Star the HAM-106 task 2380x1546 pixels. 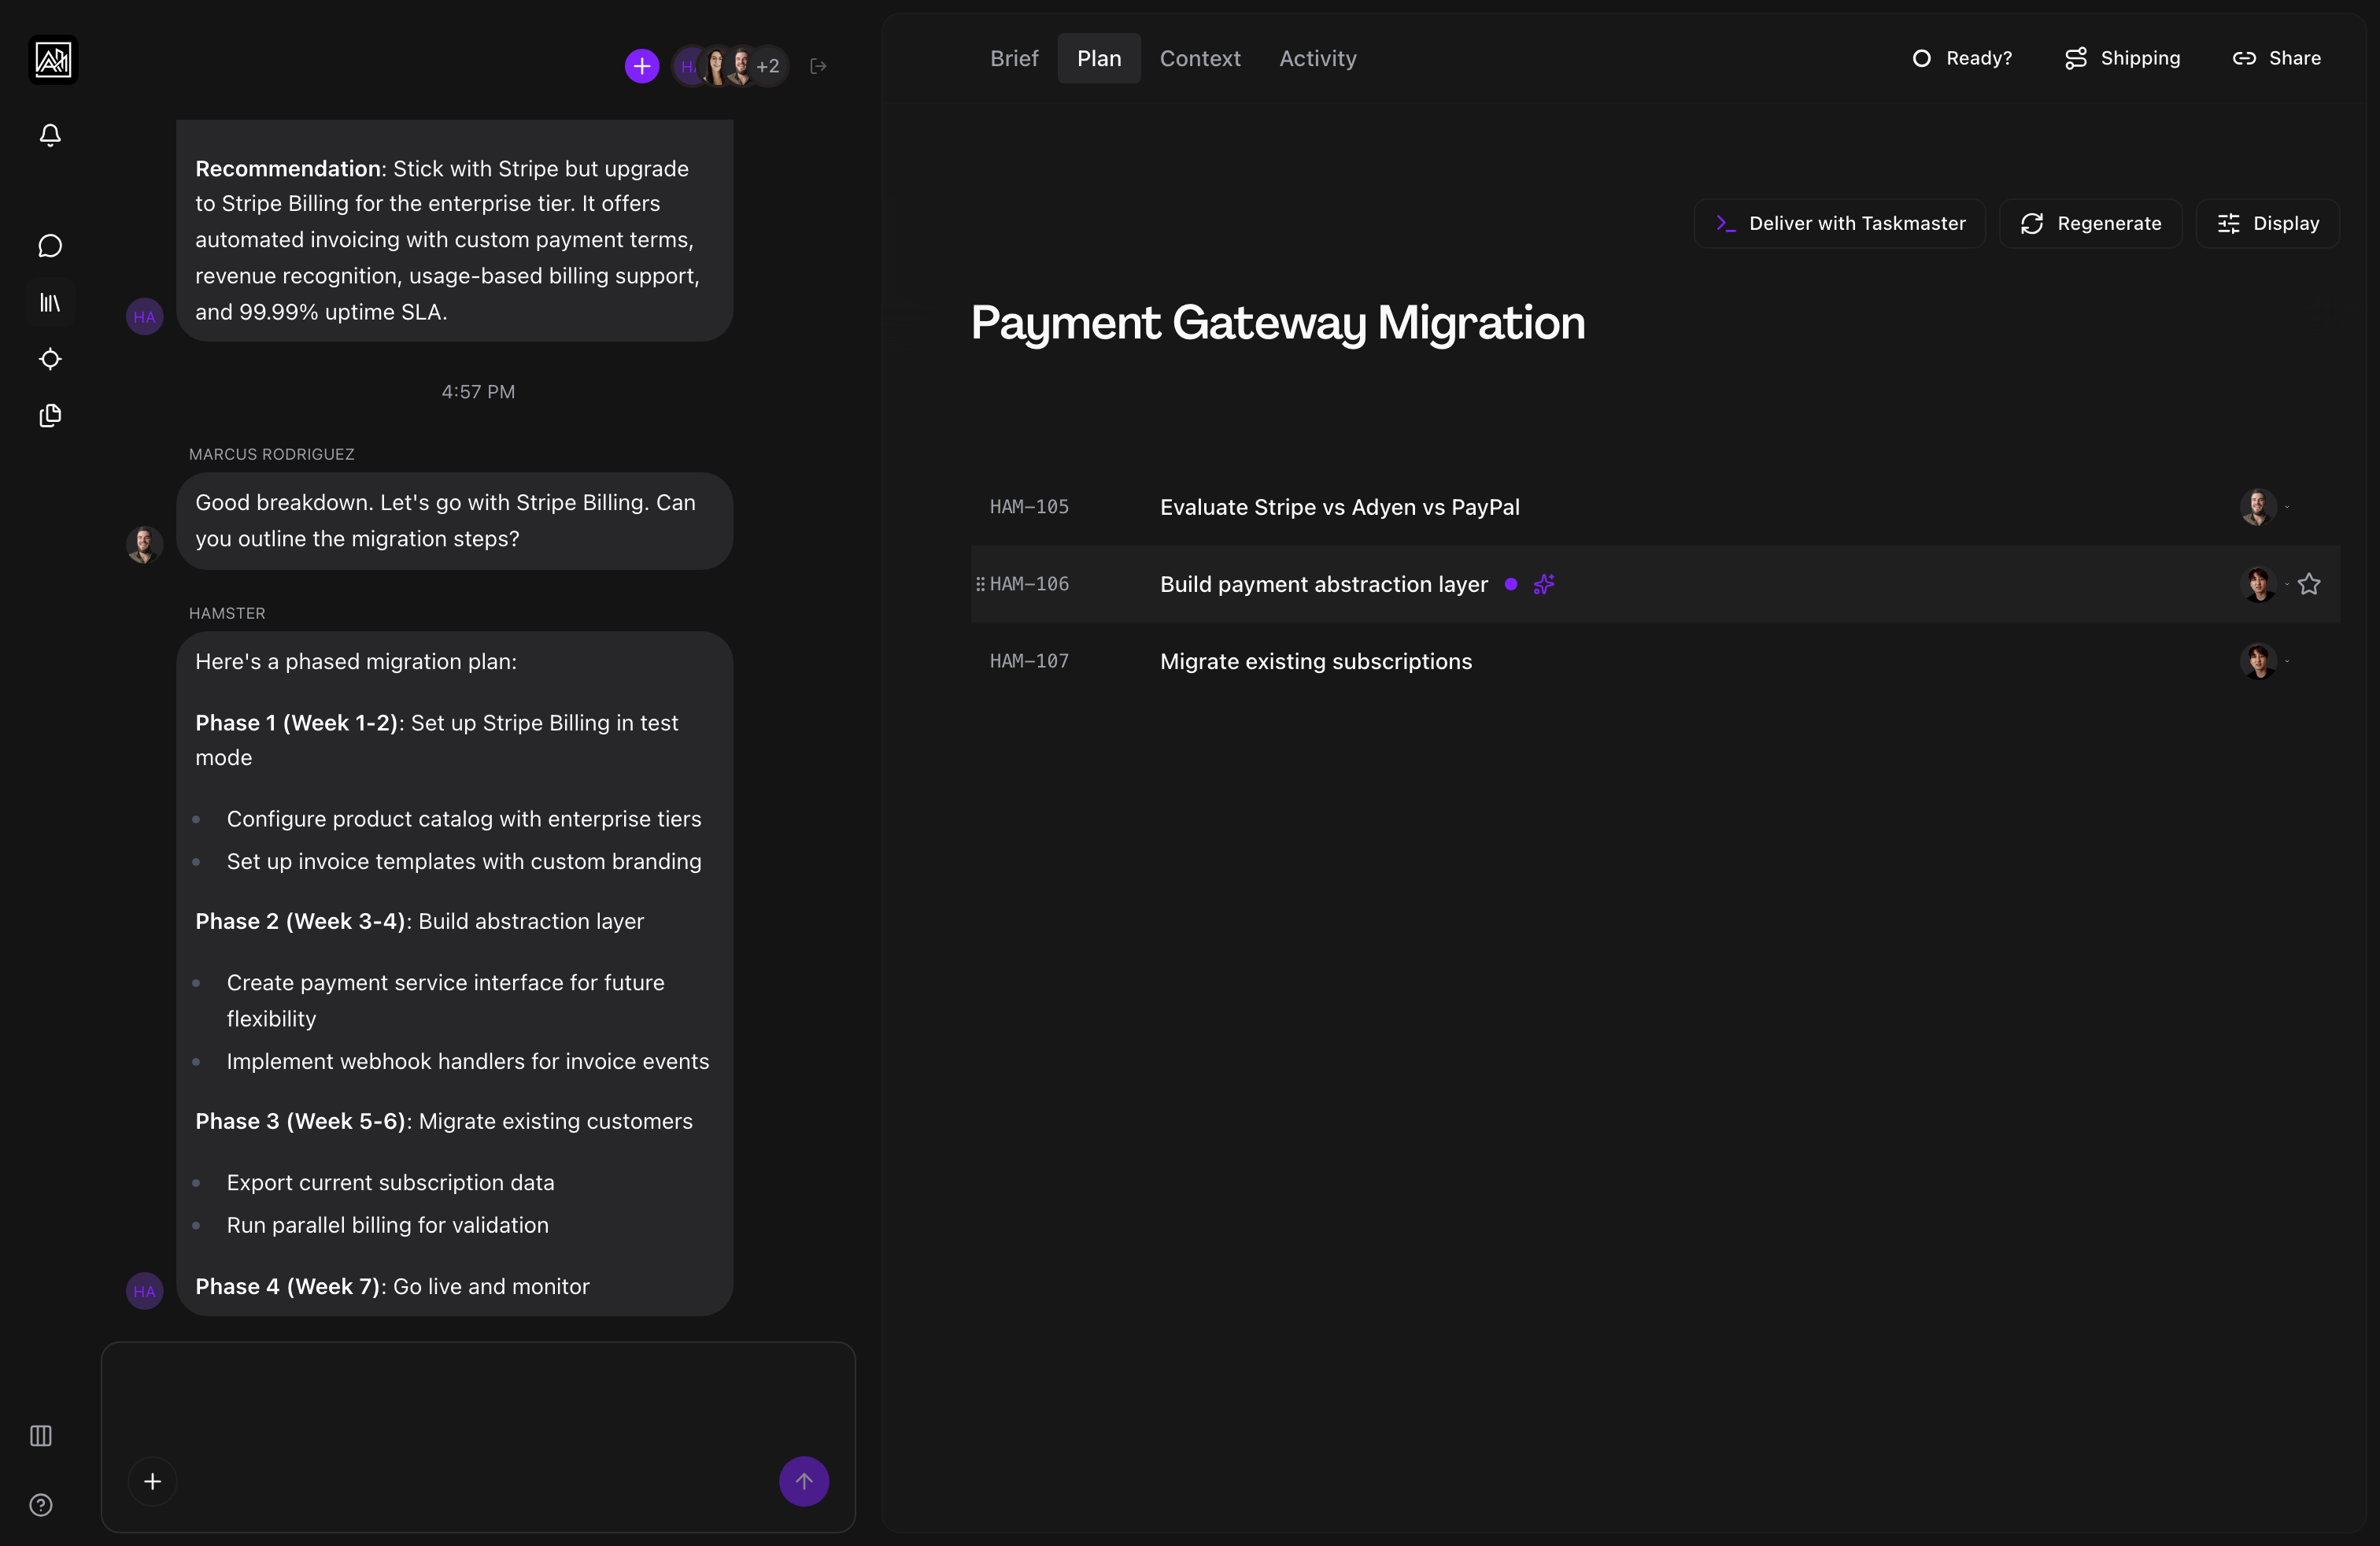2309,584
